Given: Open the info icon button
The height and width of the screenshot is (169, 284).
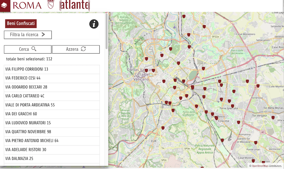Looking at the screenshot, I should click(x=94, y=24).
